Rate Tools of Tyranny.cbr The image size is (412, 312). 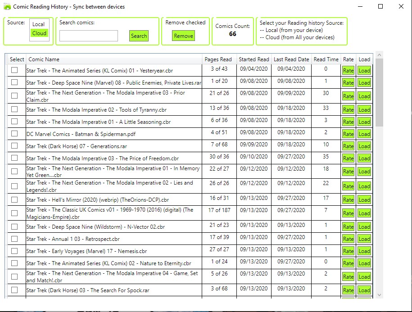[x=348, y=110]
